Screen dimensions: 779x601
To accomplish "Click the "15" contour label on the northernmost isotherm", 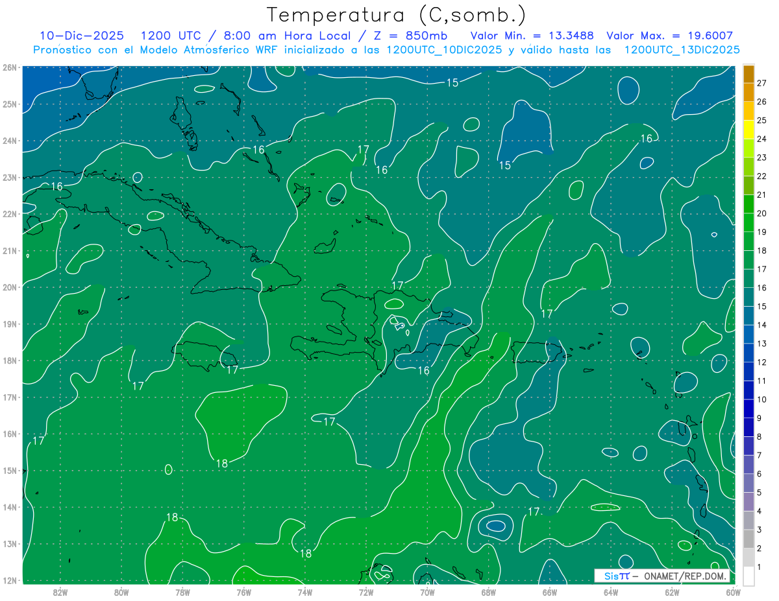I will coord(452,82).
